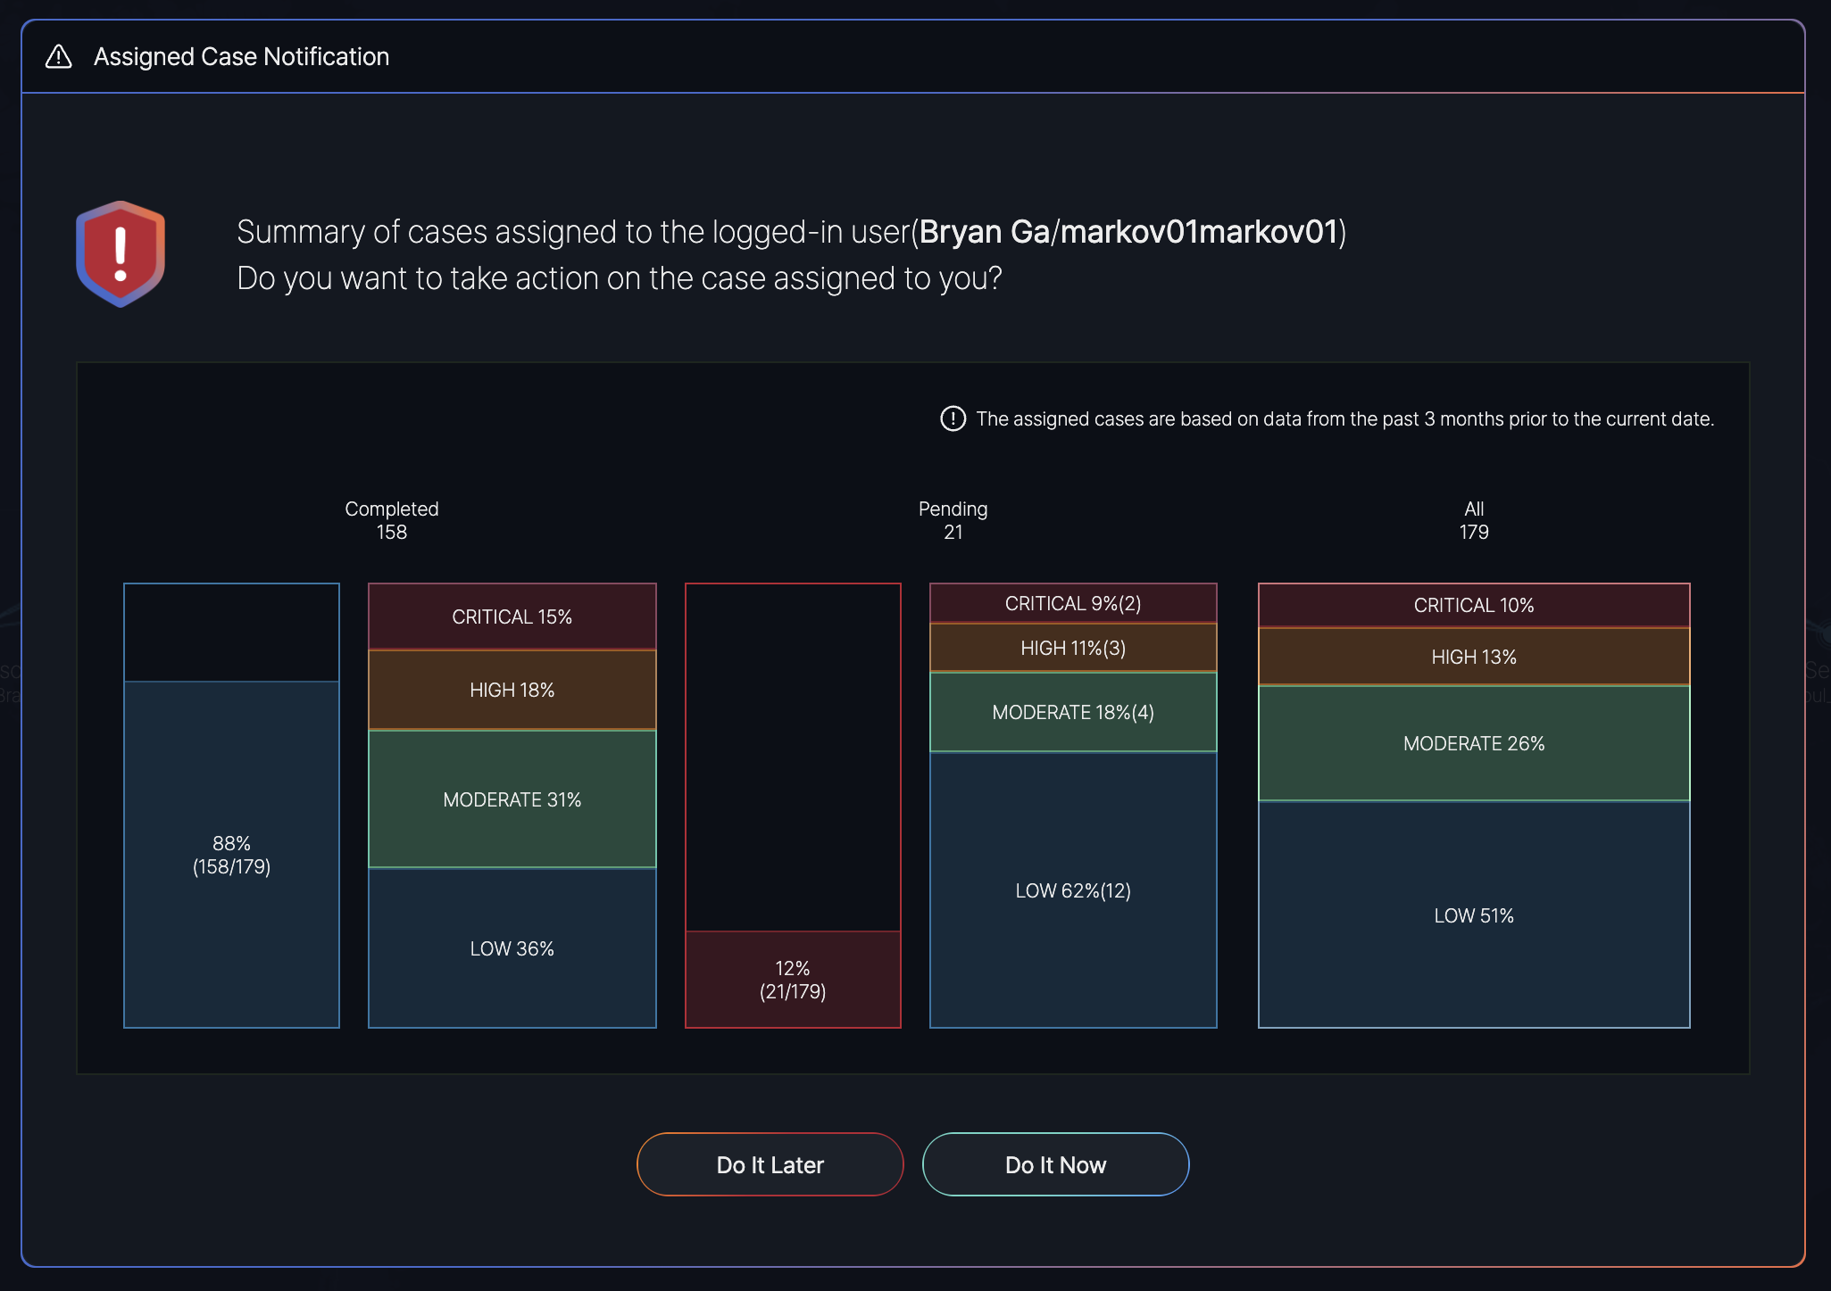The height and width of the screenshot is (1291, 1831).
Task: Select the Pending HIGH 11%(3) segment
Action: tap(1072, 648)
